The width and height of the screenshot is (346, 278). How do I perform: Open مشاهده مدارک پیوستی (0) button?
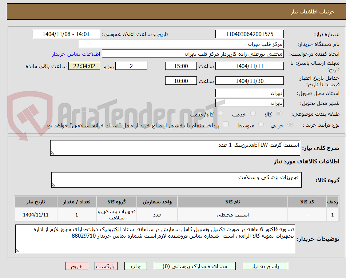pyautogui.click(x=195, y=266)
